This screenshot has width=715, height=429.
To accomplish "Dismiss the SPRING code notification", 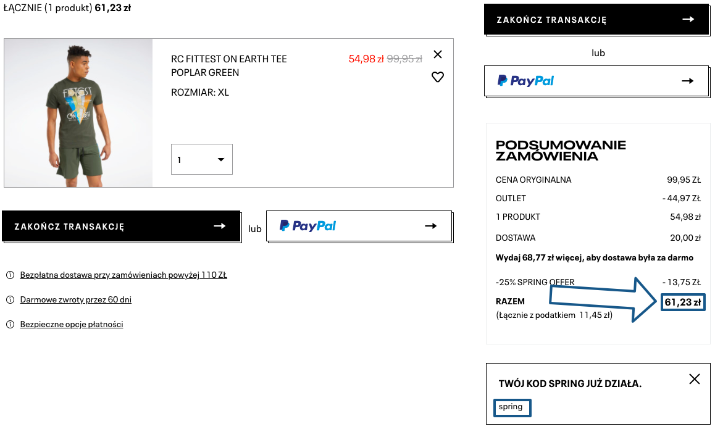I will pos(695,379).
